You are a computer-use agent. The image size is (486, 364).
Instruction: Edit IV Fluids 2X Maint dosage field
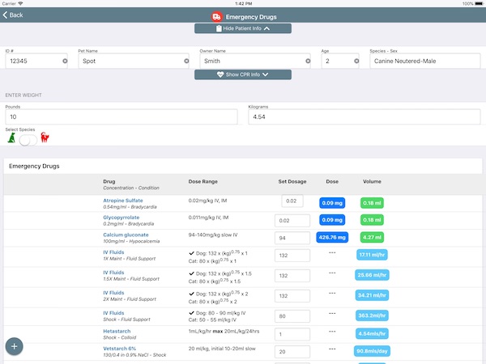coord(292,296)
